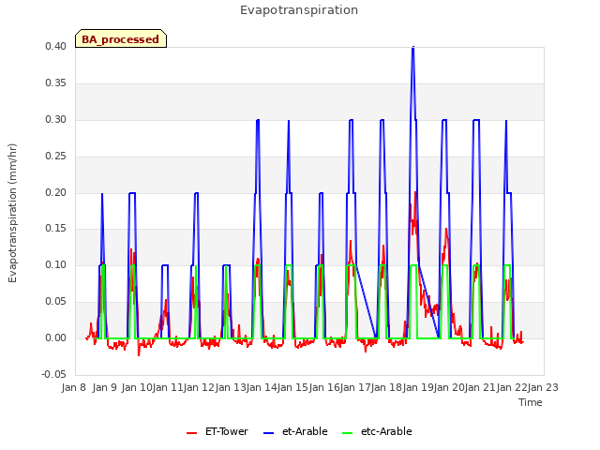
Task: Toggle the etc-Arable legend entry
Action: pos(377,431)
